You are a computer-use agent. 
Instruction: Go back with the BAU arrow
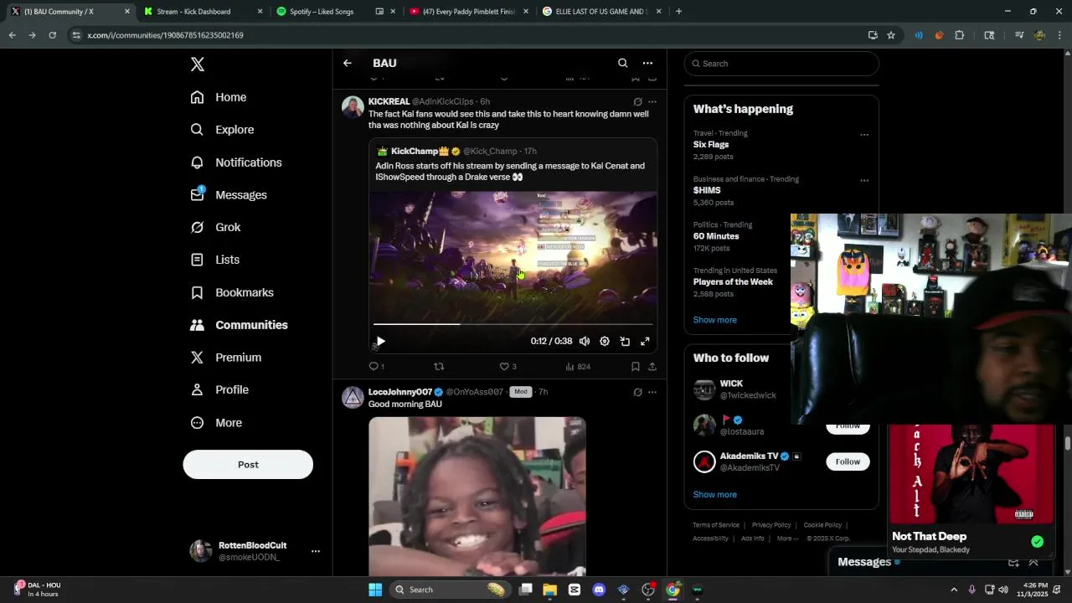347,63
